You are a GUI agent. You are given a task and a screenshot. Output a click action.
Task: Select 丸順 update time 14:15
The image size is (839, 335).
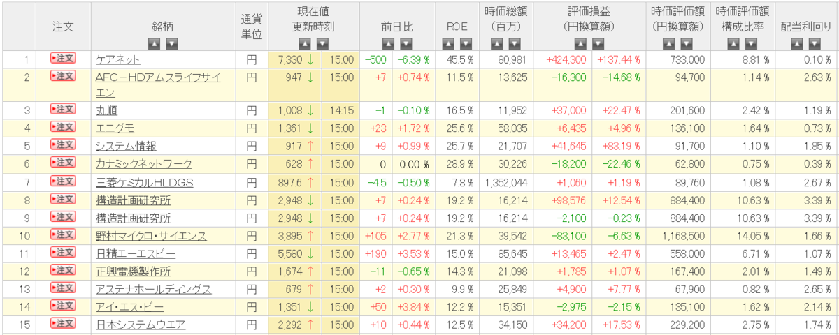[x=343, y=110]
